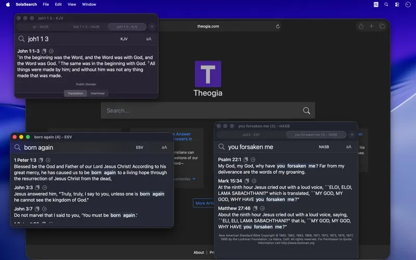The height and width of the screenshot is (260, 416).
Task: Open Psalm 22:1 arrow circle icon
Action: point(253,160)
